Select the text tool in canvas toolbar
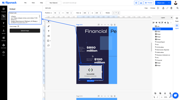This screenshot has width=180, height=100. tap(49, 31)
